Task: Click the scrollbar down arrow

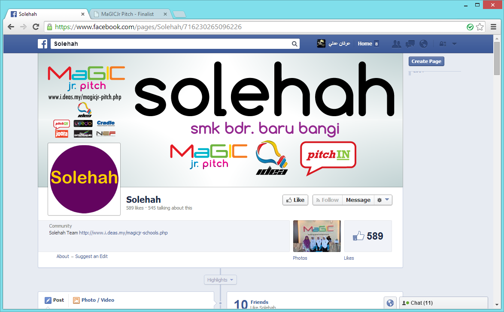Action: [497, 305]
